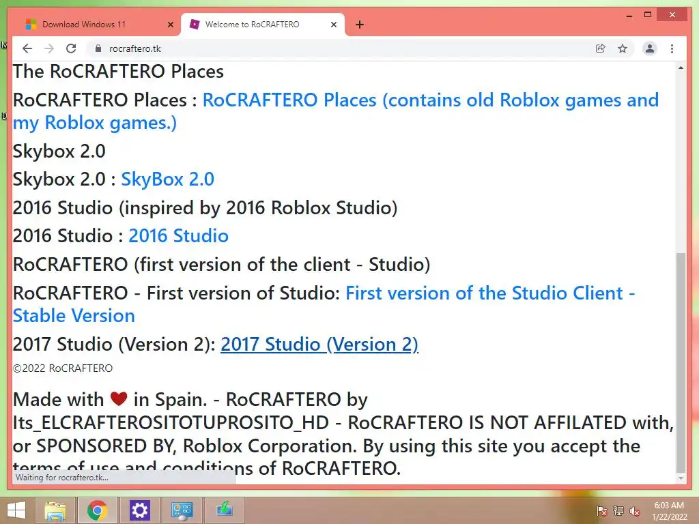This screenshot has width=699, height=524.
Task: Open the clock showing 6:03 AM
Action: point(669,511)
